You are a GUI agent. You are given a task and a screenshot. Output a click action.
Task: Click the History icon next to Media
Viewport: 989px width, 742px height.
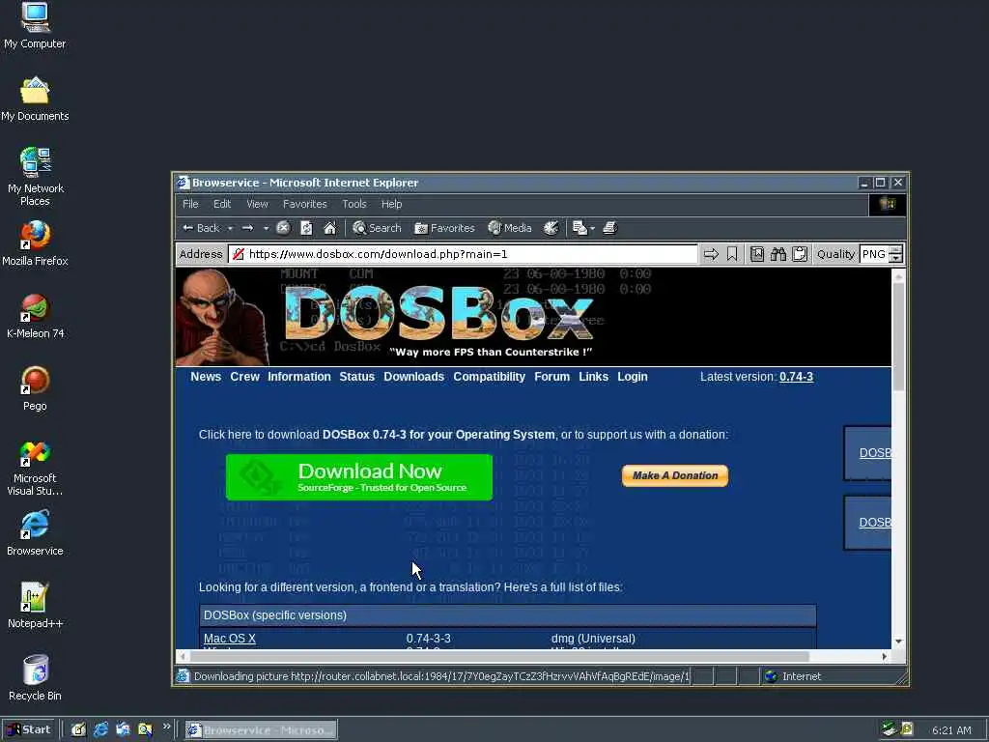pyautogui.click(x=551, y=228)
